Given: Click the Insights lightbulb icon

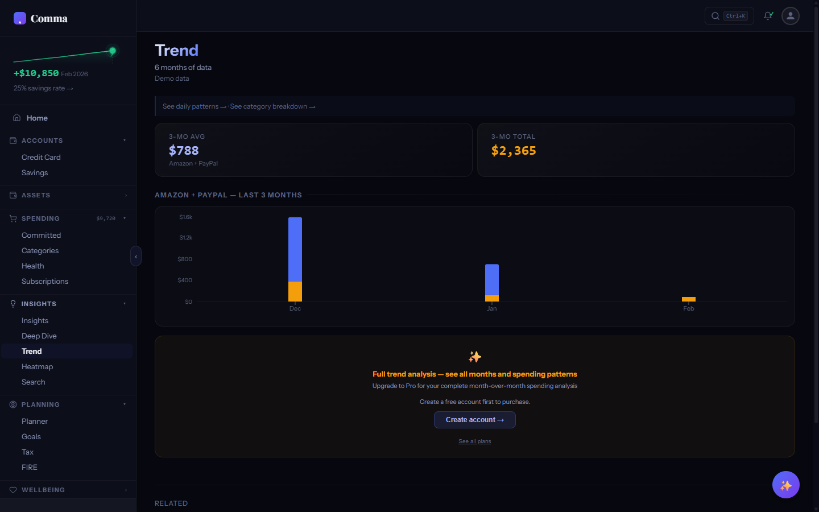Looking at the screenshot, I should pos(13,303).
